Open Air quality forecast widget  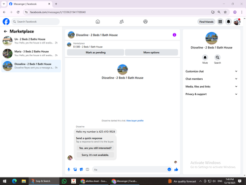pos(182,181)
